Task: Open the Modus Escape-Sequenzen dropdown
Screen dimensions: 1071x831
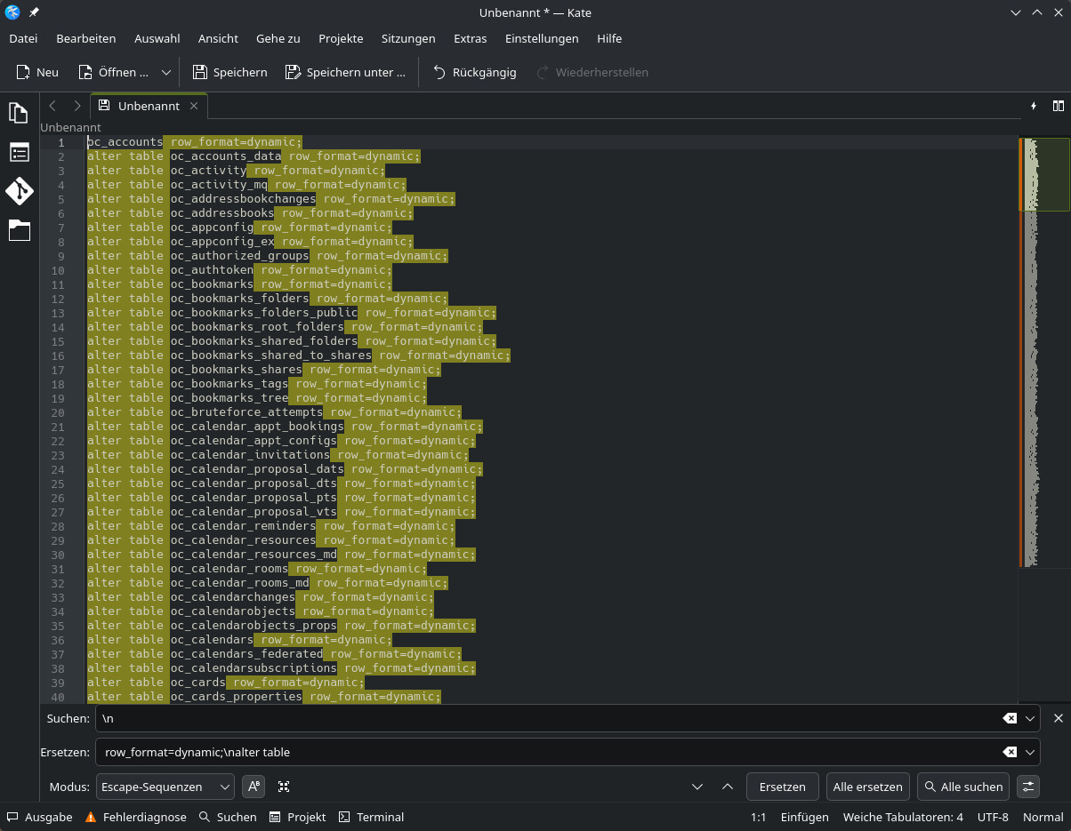Action: pos(165,787)
